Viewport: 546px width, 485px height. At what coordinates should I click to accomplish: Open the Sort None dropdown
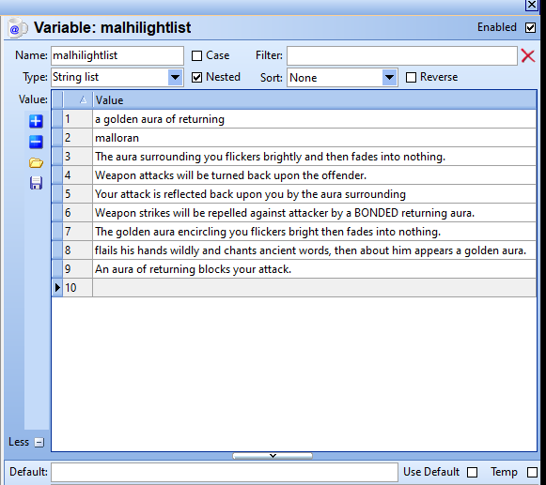tap(389, 77)
